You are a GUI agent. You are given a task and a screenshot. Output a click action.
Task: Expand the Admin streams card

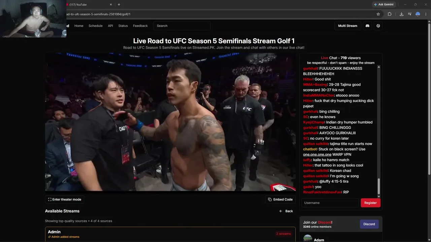tap(170, 234)
